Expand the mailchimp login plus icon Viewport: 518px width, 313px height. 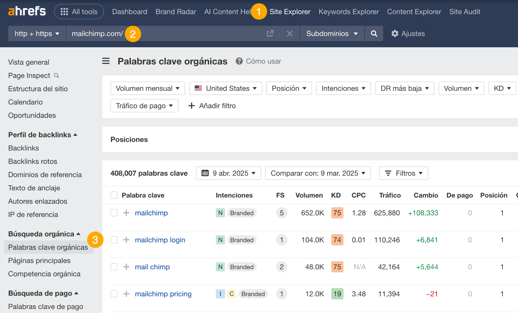(x=126, y=240)
